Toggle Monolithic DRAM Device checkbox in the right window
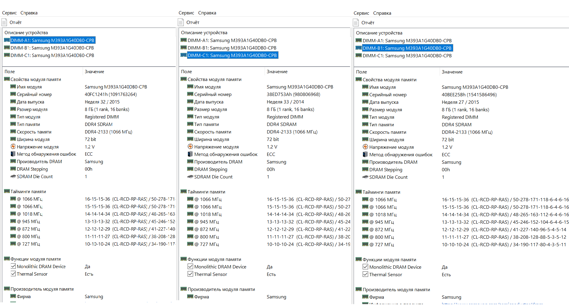 coord(365,267)
